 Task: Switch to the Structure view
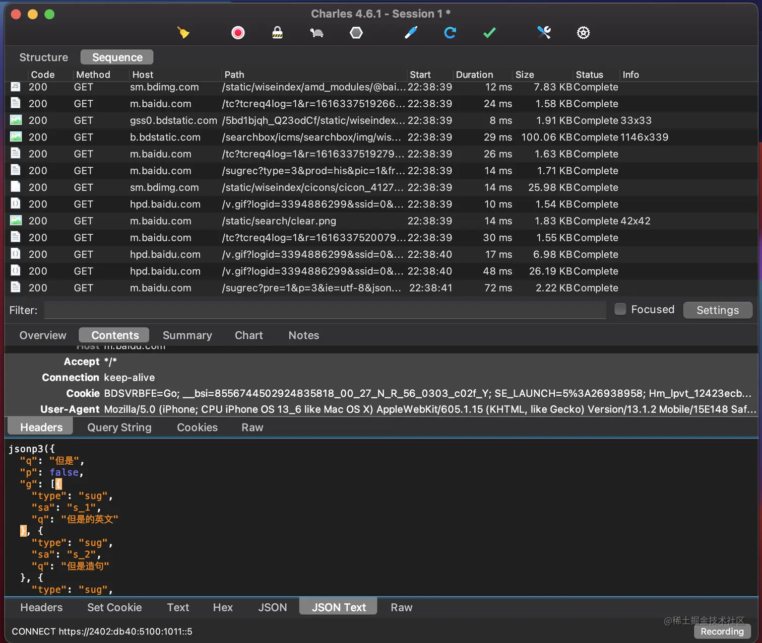click(44, 57)
